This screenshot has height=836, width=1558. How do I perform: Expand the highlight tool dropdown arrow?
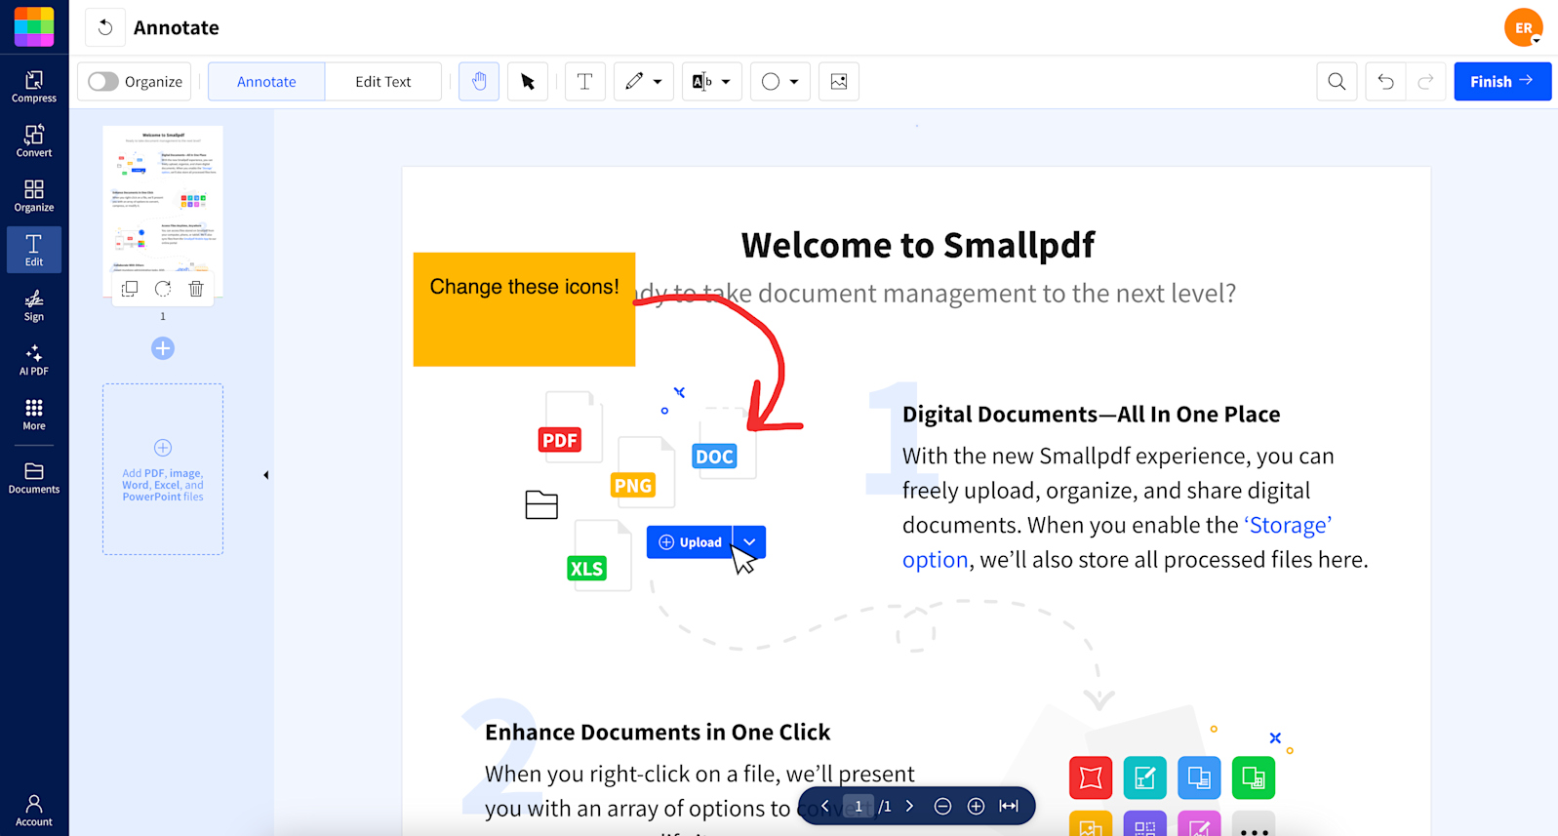pyautogui.click(x=726, y=82)
